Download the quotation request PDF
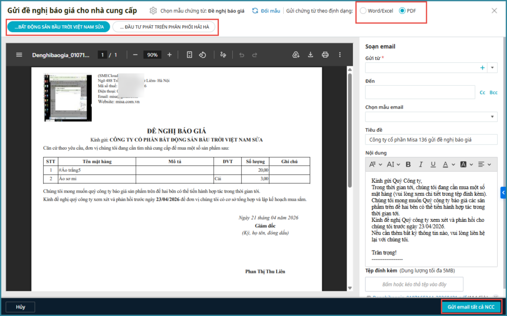Viewport: 507px width, 316px height. 310,55
